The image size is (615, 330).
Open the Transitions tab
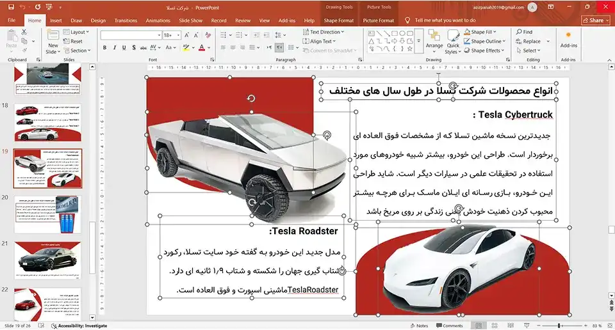(x=126, y=20)
